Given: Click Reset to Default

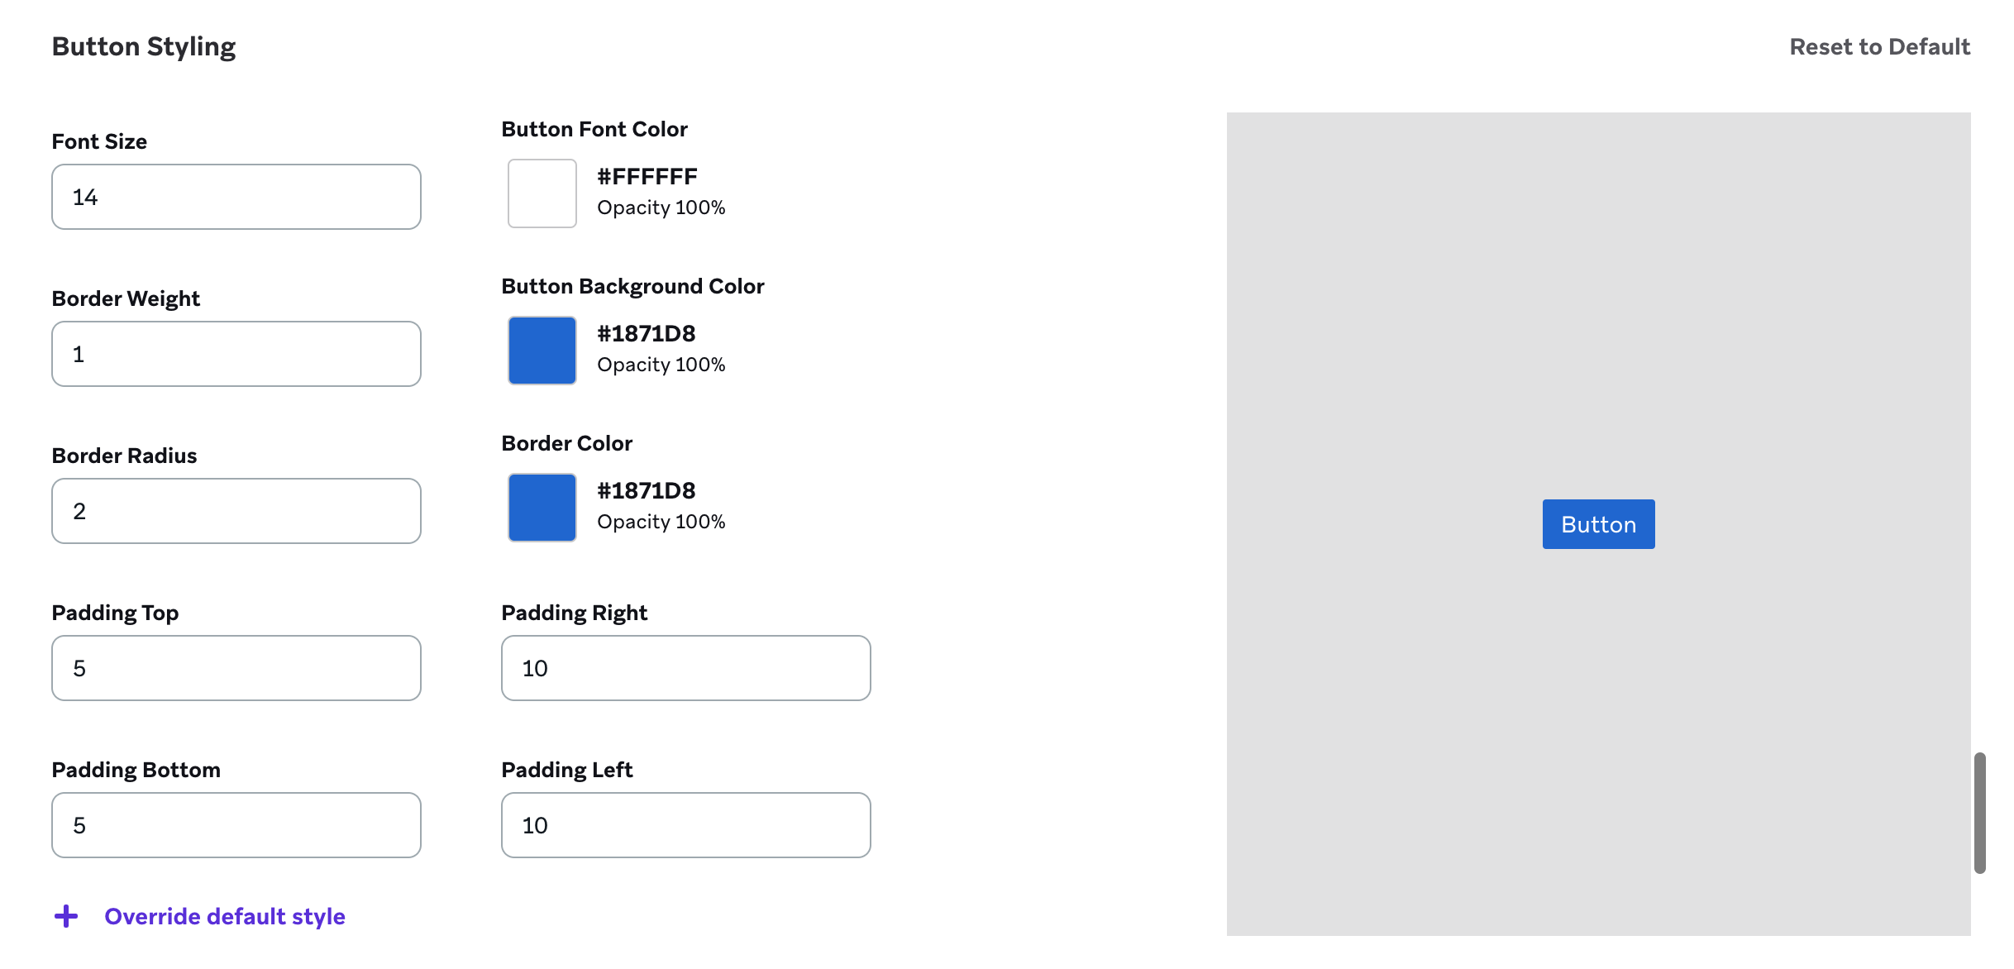Looking at the screenshot, I should [1879, 47].
